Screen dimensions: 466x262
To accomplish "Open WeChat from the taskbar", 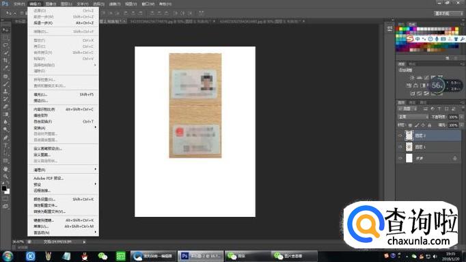I will click(x=102, y=256).
